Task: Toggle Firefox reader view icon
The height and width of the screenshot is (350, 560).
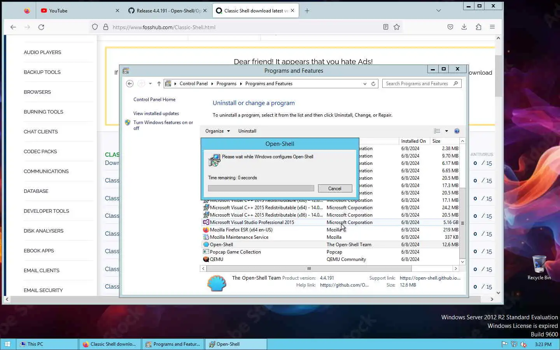Action: coord(385,27)
